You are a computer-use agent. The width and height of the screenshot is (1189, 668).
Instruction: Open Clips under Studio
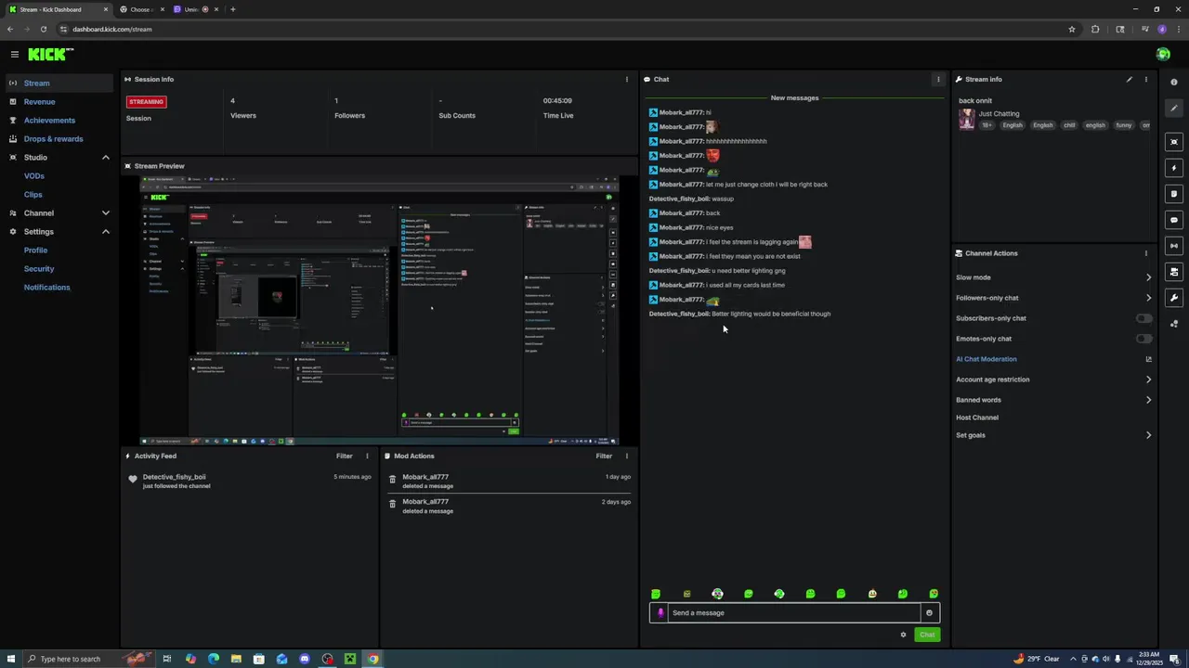point(33,195)
